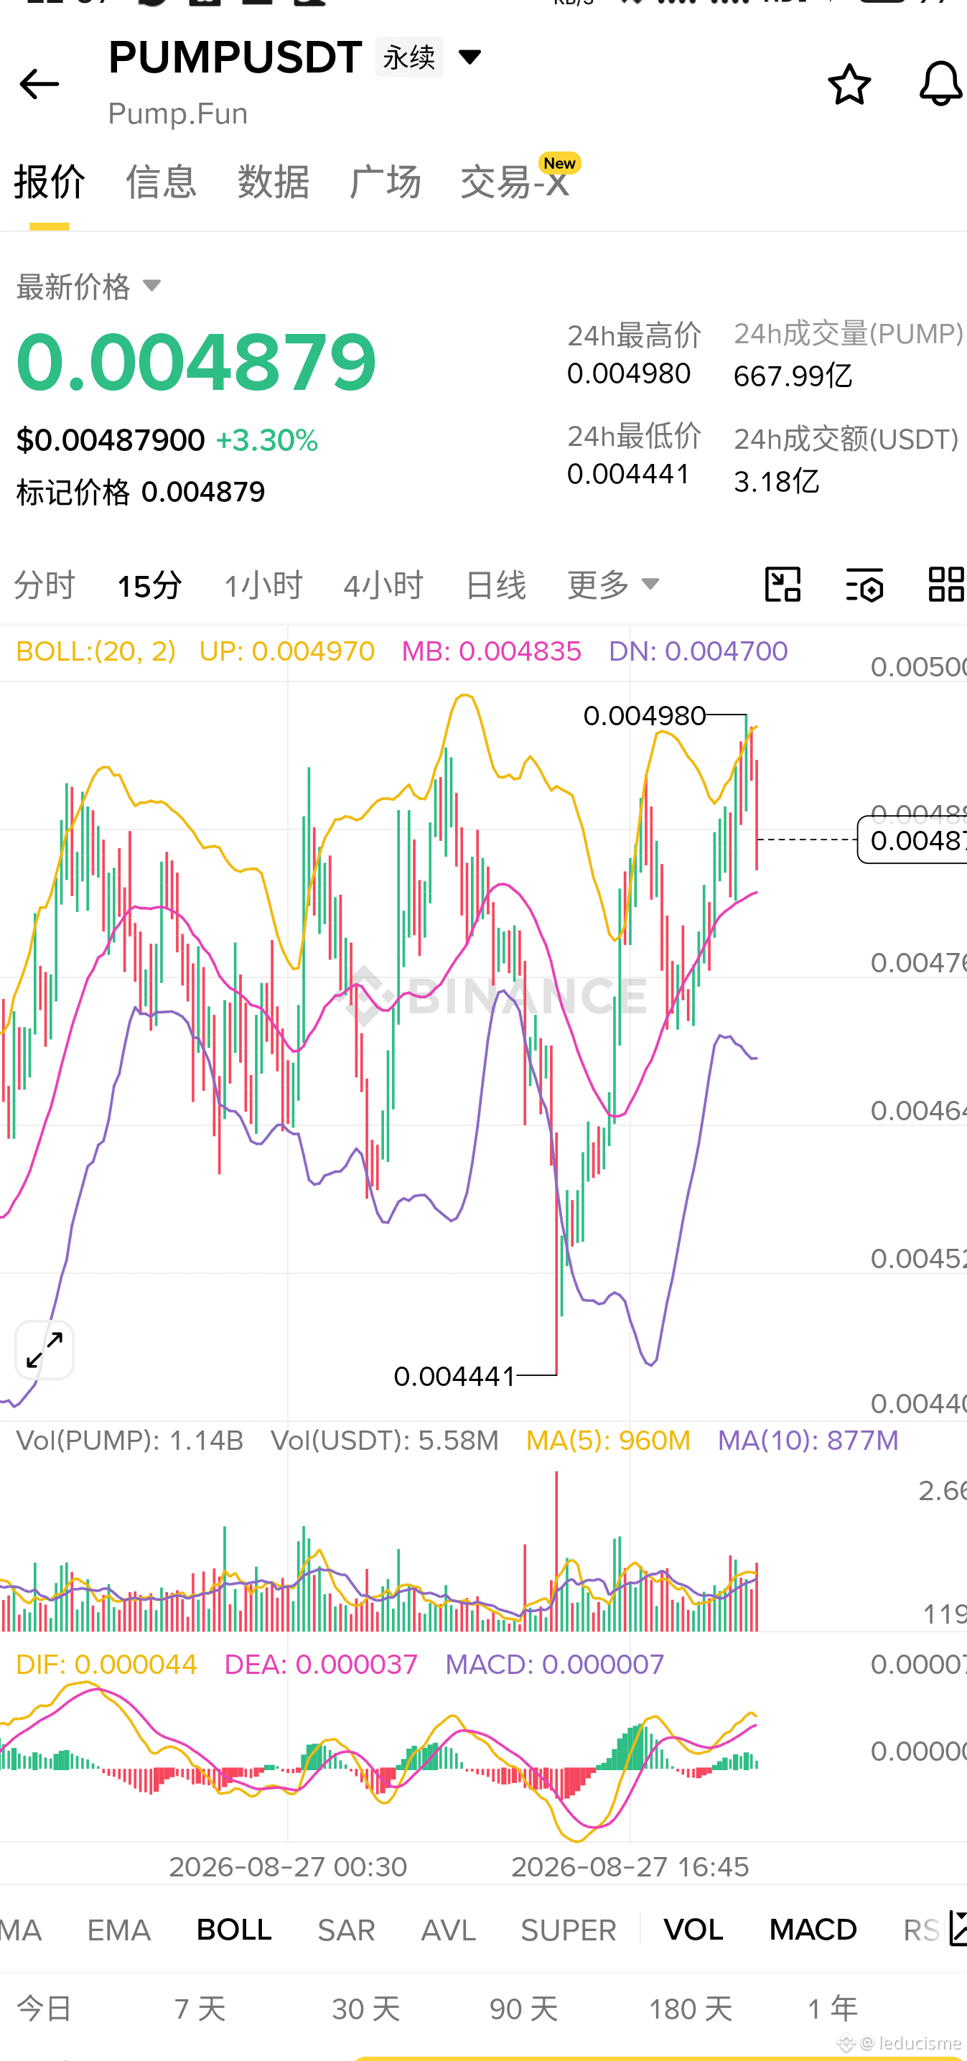Select 日线 timeframe
Image resolution: width=967 pixels, height=2061 pixels.
click(x=495, y=586)
